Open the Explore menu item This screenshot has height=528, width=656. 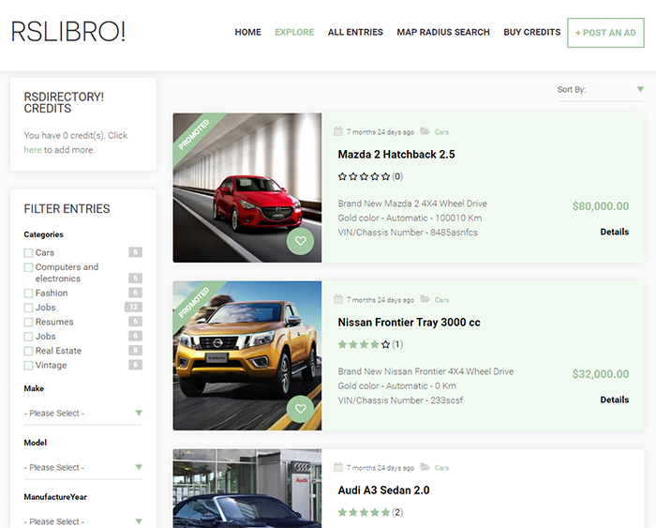tap(294, 32)
